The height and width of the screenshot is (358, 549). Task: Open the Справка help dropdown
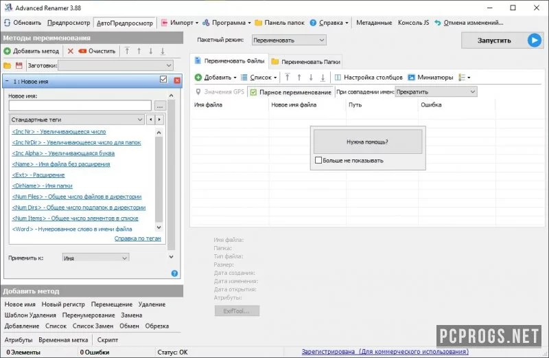(x=329, y=23)
